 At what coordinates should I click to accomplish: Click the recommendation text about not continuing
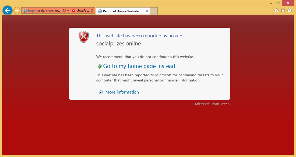[x=145, y=57]
